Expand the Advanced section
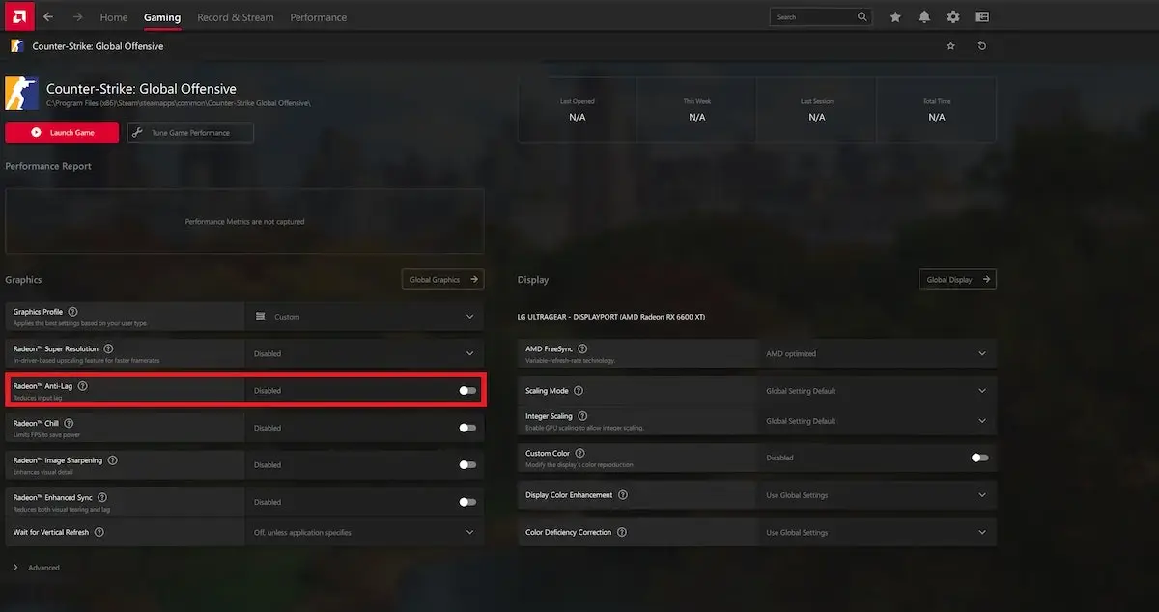 [37, 568]
